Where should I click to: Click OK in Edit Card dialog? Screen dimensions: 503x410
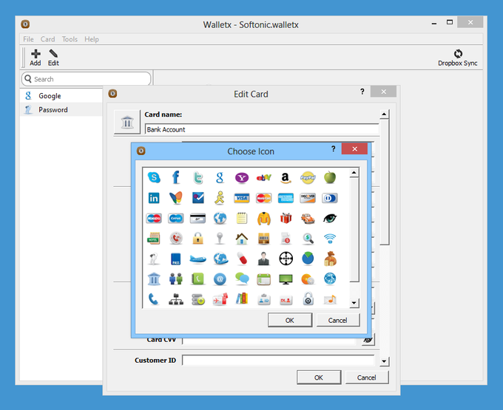[x=319, y=377]
